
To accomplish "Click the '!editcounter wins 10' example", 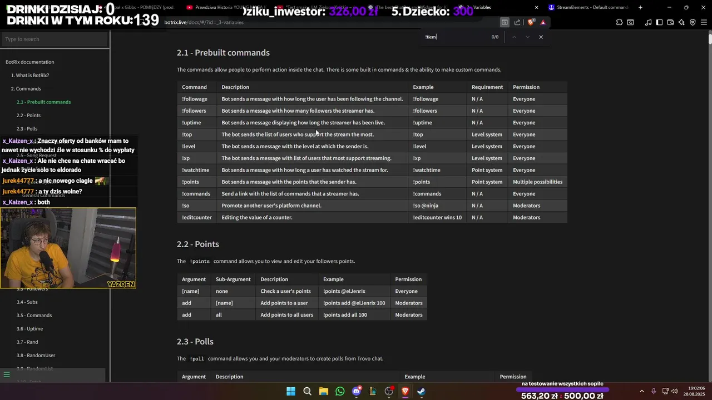I will (437, 218).
